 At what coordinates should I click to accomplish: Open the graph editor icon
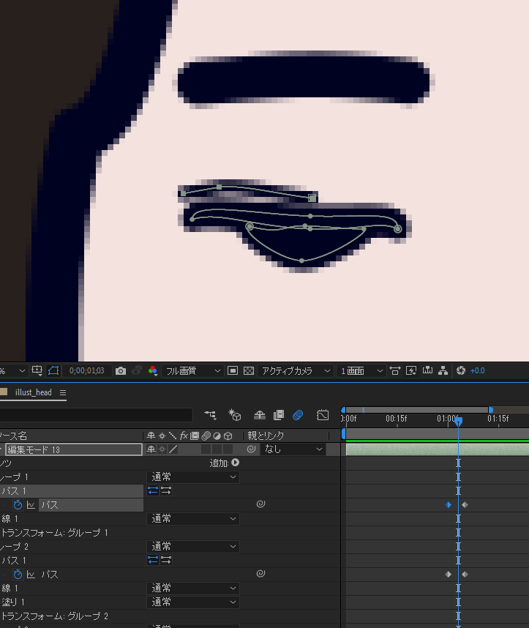[323, 415]
